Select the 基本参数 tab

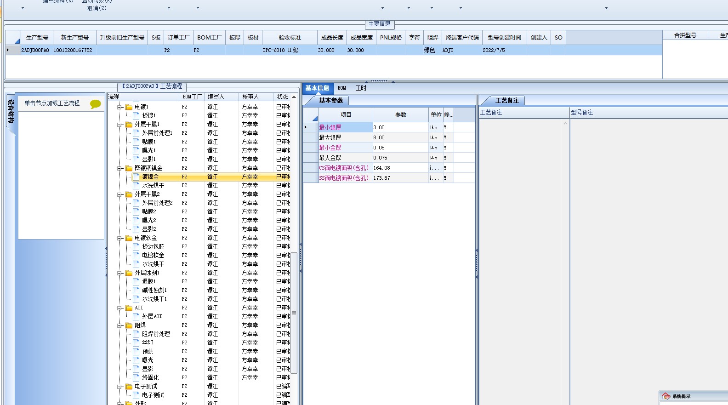331,100
